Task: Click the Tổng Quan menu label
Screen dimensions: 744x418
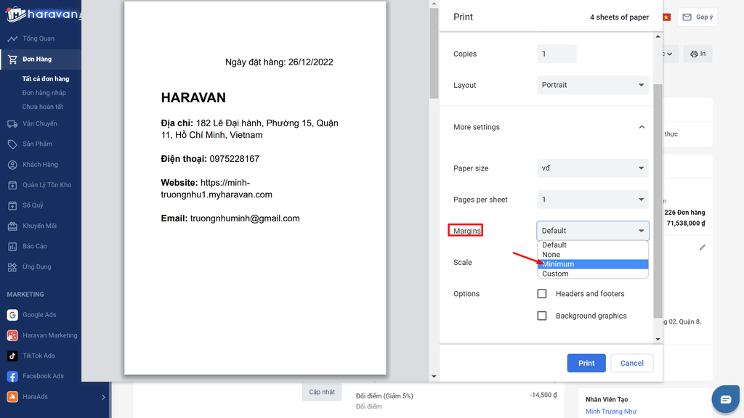Action: point(39,38)
